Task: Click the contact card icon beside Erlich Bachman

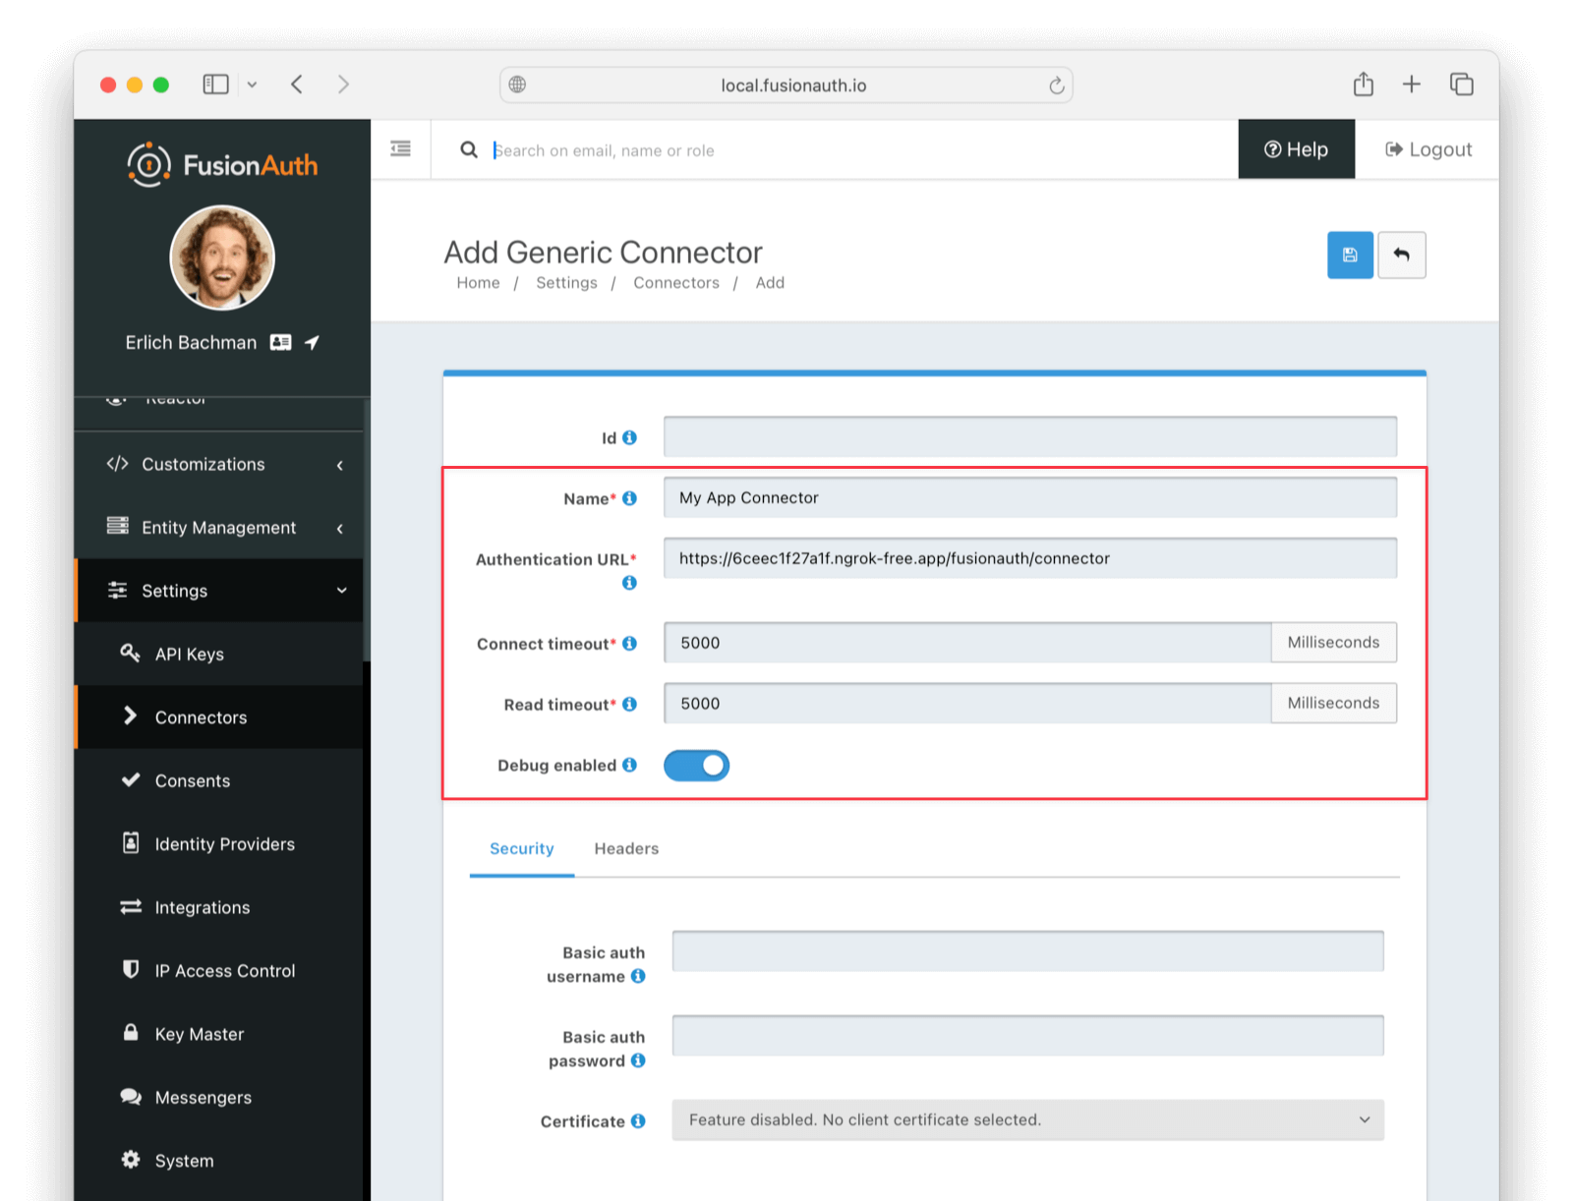Action: click(x=280, y=342)
